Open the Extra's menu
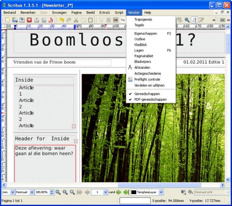 coord(105,13)
